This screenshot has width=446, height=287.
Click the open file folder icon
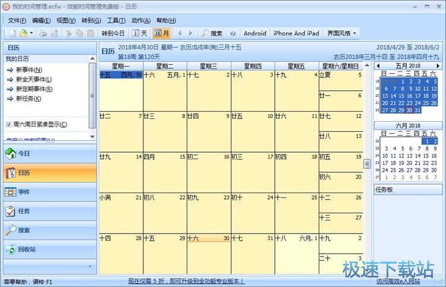tap(23, 33)
